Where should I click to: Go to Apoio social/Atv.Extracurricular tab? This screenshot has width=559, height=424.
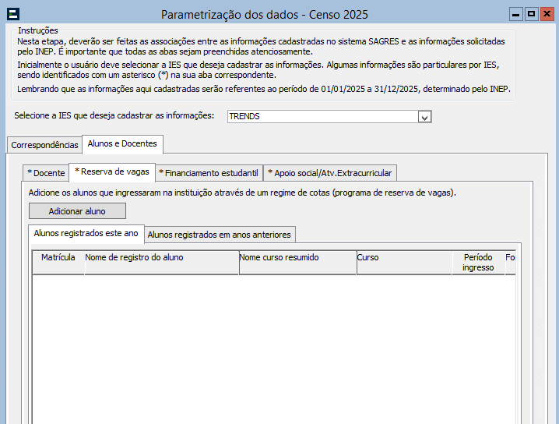330,173
